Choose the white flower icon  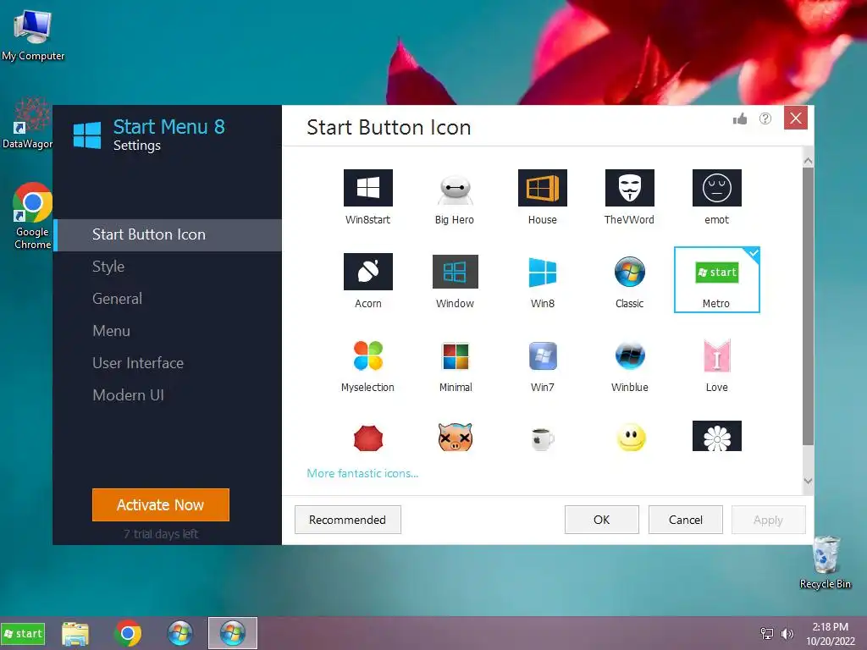[x=716, y=436]
